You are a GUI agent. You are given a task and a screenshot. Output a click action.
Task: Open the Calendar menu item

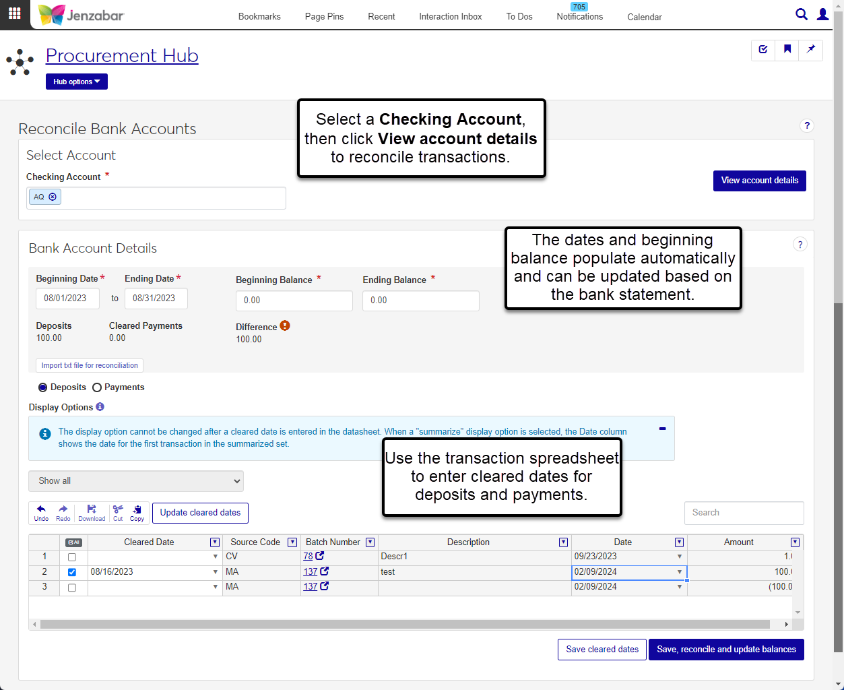(x=645, y=17)
